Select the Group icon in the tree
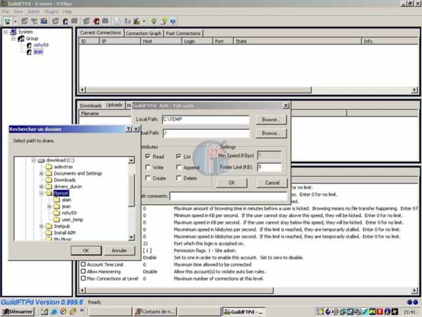Viewport: 422px width, 317px height. pos(21,39)
